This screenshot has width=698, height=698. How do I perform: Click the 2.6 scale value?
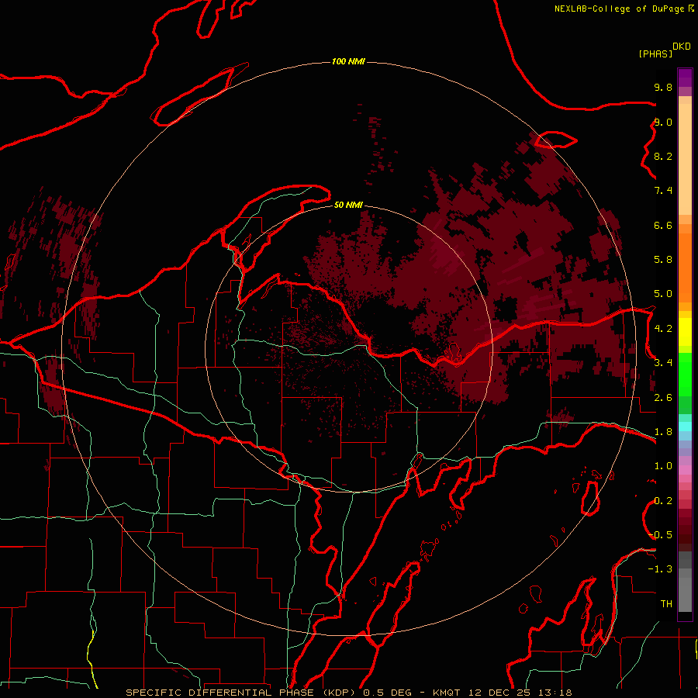[x=663, y=398]
